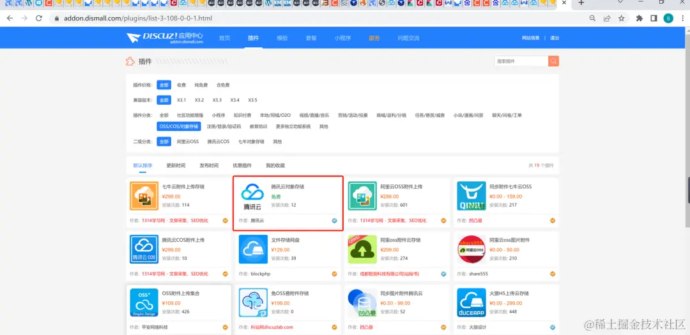This screenshot has height=335, width=690.
Task: Select the 收费 price filter
Action: [181, 85]
